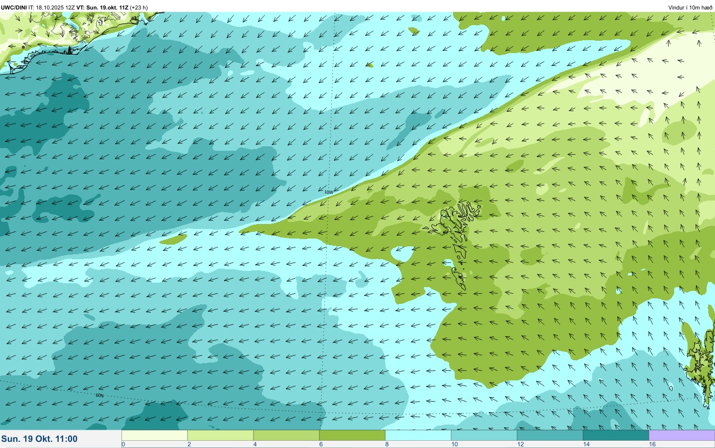Click the "Vindur í 10m hæð" title
715x448 pixels.
pyautogui.click(x=690, y=7)
